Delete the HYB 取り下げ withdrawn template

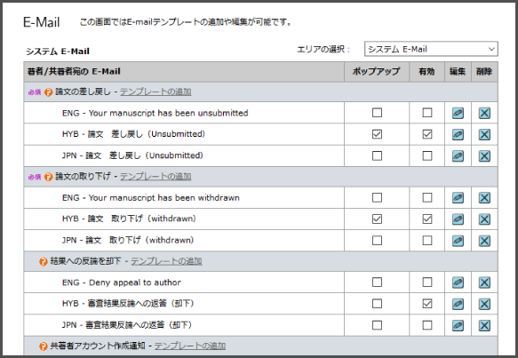pos(484,219)
